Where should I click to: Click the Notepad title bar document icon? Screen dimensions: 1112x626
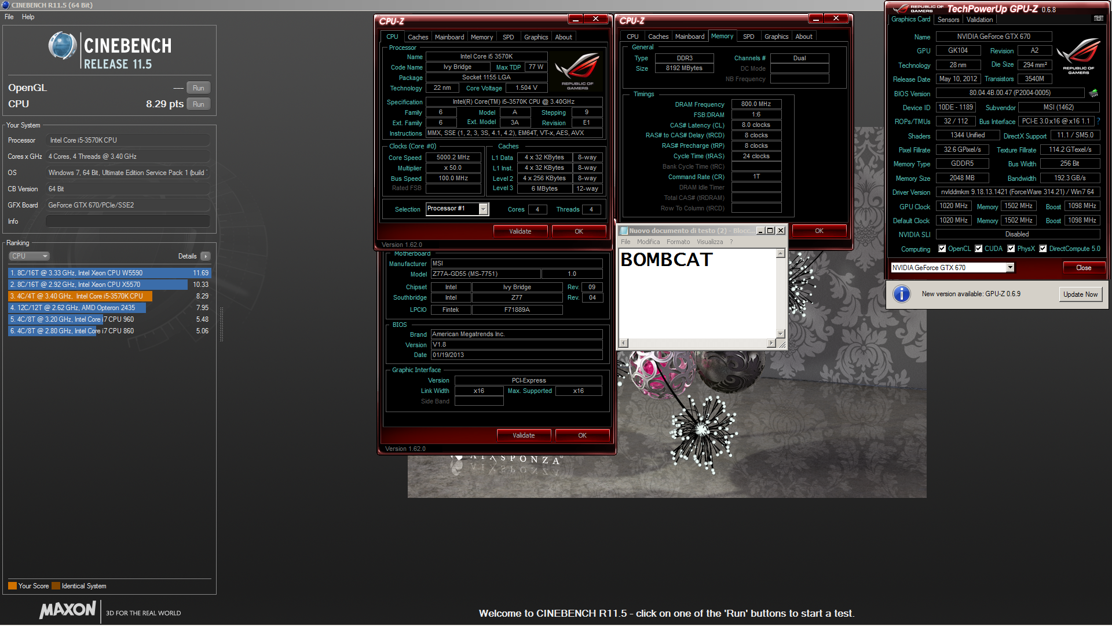click(x=624, y=231)
